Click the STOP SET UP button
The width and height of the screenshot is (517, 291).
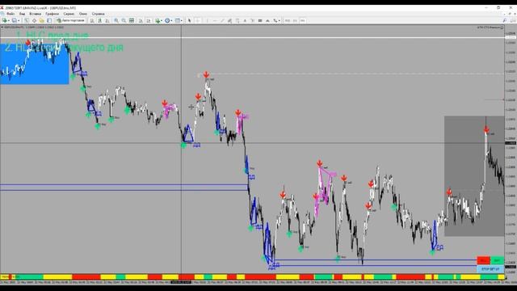(x=490, y=269)
